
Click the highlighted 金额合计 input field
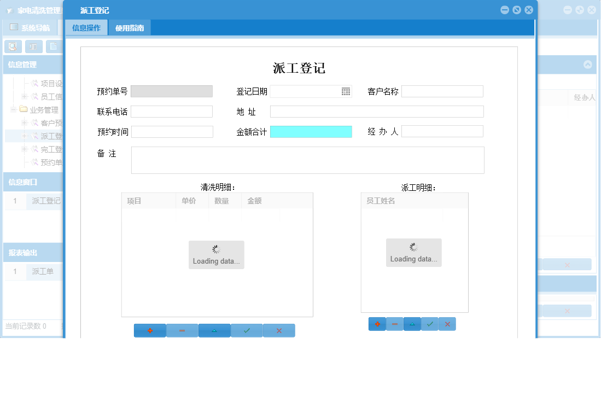311,131
